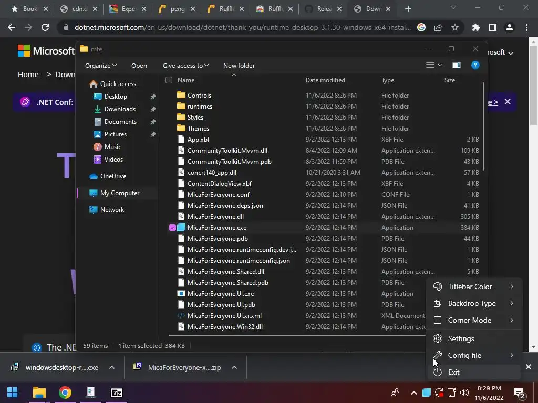Go back in Chrome browser
The image size is (538, 403).
12,27
